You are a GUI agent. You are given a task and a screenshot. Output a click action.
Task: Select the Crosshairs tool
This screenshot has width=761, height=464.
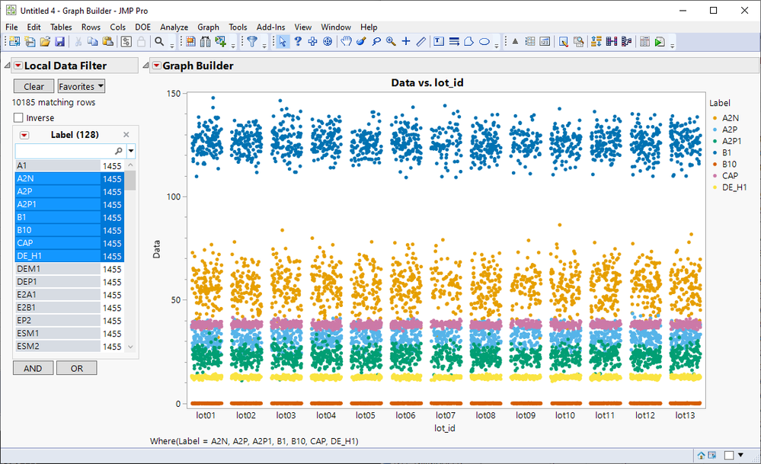pos(406,42)
